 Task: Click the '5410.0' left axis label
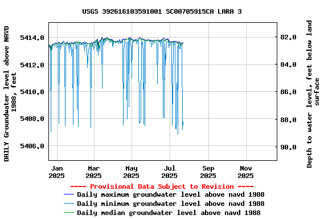[x=32, y=92]
